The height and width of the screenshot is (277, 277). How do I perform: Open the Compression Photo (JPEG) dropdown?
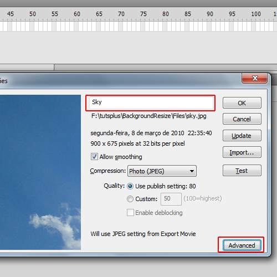pyautogui.click(x=162, y=171)
